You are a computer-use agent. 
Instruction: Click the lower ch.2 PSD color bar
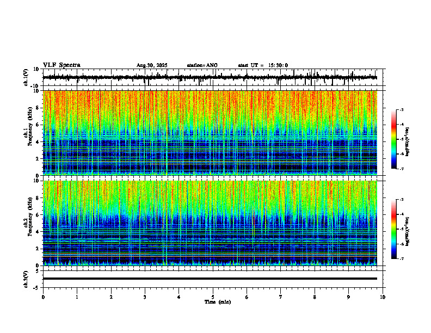[393, 229]
